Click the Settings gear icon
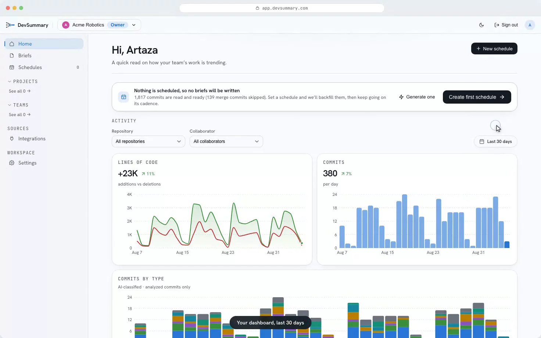Image resolution: width=541 pixels, height=338 pixels. click(12, 163)
